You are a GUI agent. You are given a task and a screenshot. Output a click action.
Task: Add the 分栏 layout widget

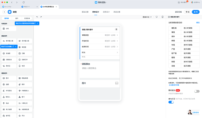9,29
